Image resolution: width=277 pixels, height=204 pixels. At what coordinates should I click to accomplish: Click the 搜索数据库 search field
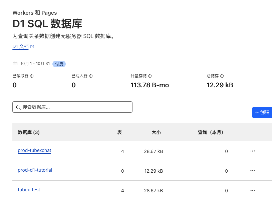pyautogui.click(x=72, y=107)
